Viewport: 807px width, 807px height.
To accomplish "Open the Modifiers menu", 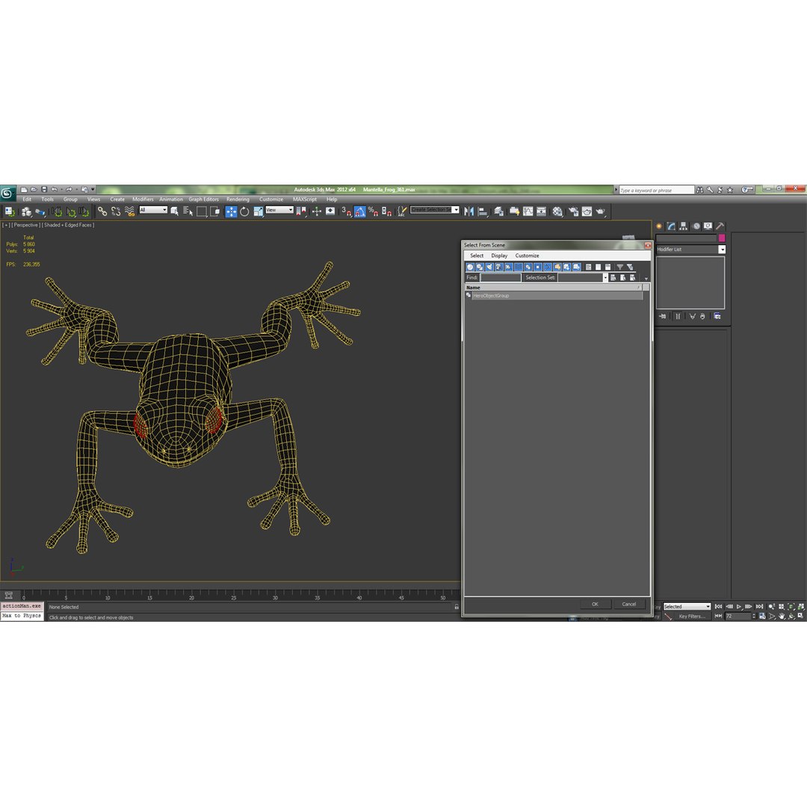I will point(143,200).
